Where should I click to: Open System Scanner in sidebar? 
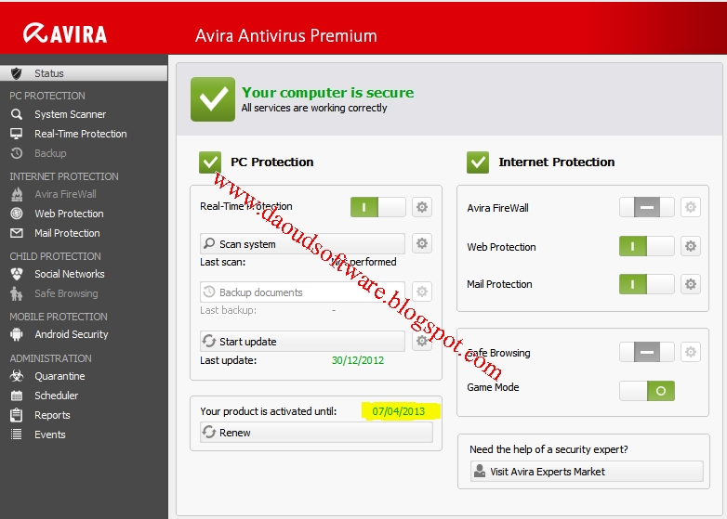tap(70, 114)
